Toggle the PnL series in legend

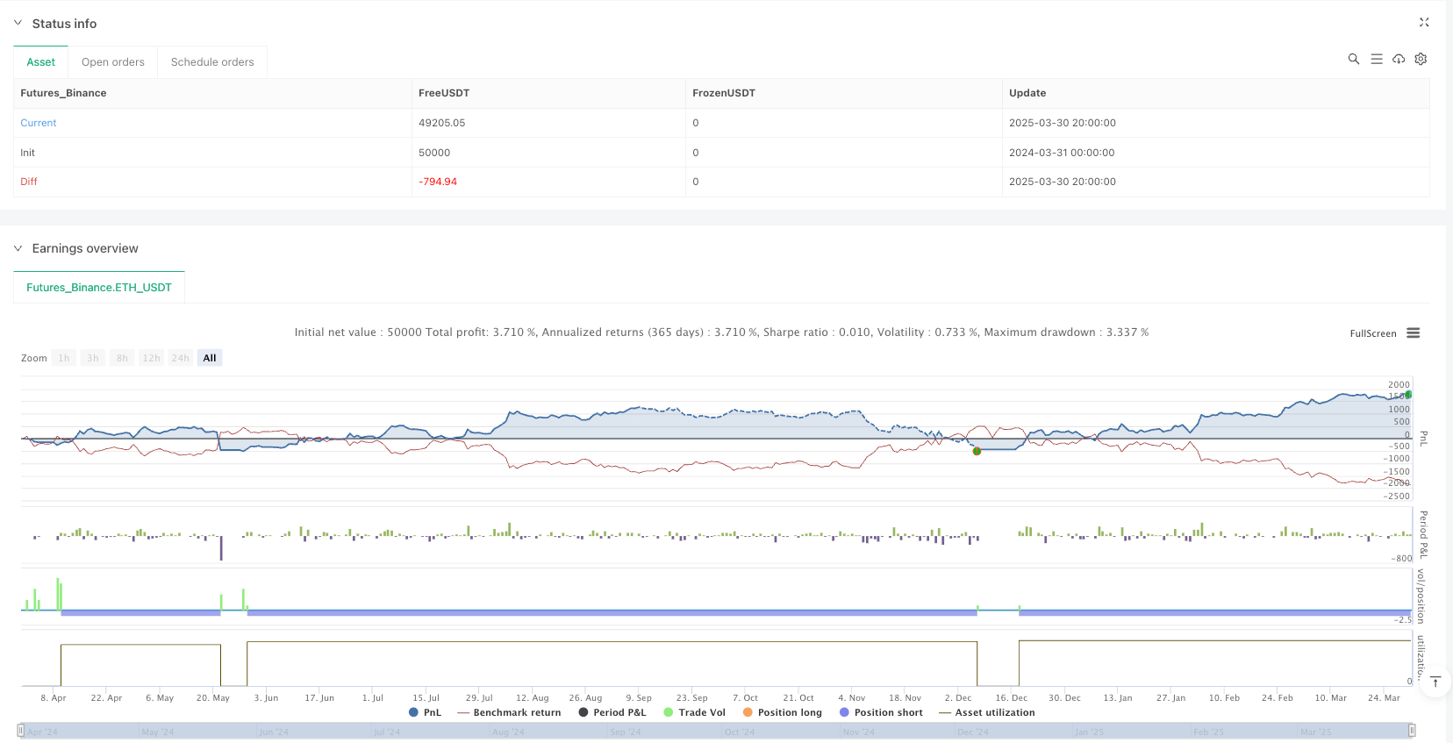[x=426, y=712]
